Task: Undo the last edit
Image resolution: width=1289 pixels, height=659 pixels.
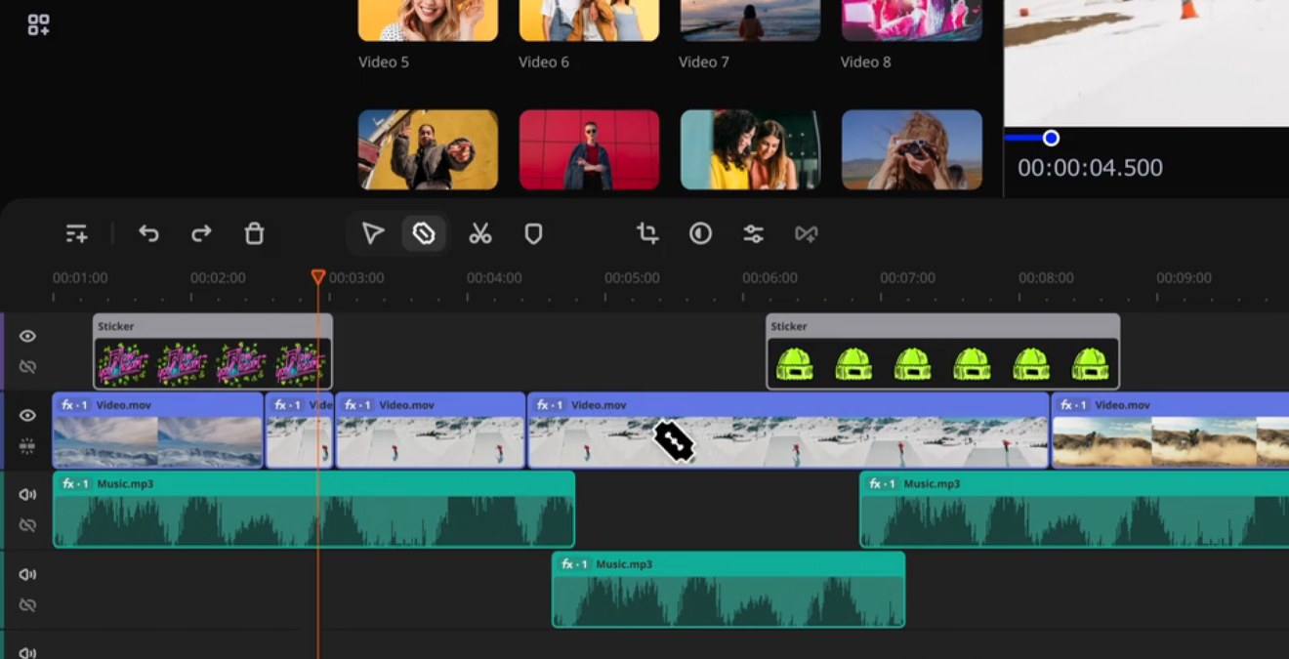Action: pos(147,233)
